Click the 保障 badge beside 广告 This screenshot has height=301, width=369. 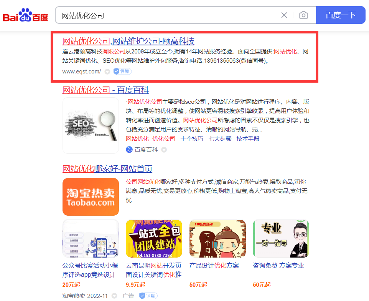[x=148, y=296]
